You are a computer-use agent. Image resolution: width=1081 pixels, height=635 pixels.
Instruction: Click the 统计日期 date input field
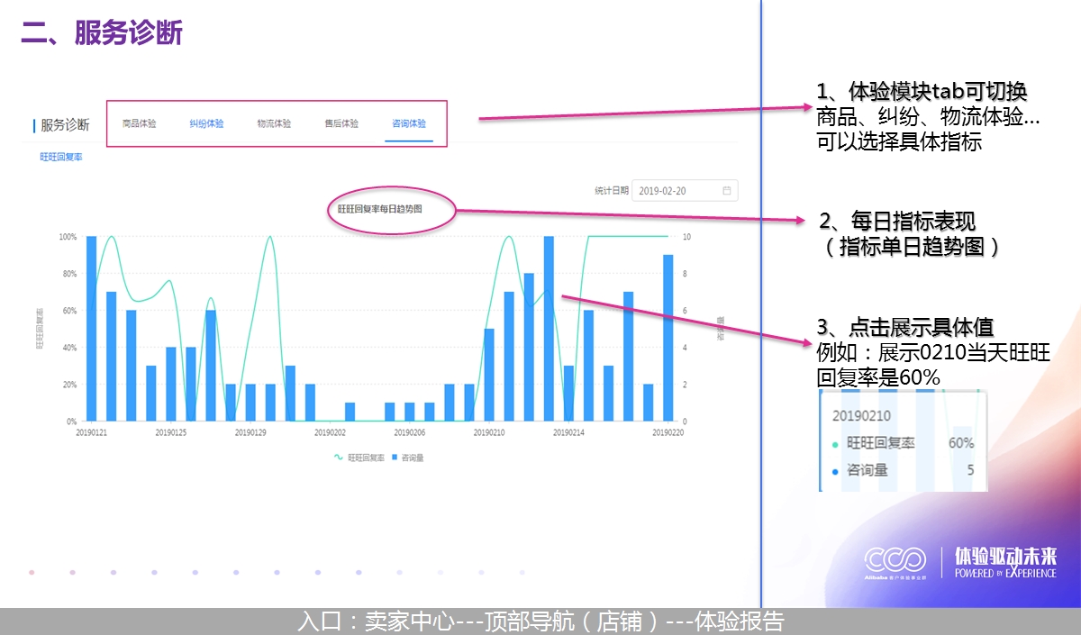click(677, 191)
